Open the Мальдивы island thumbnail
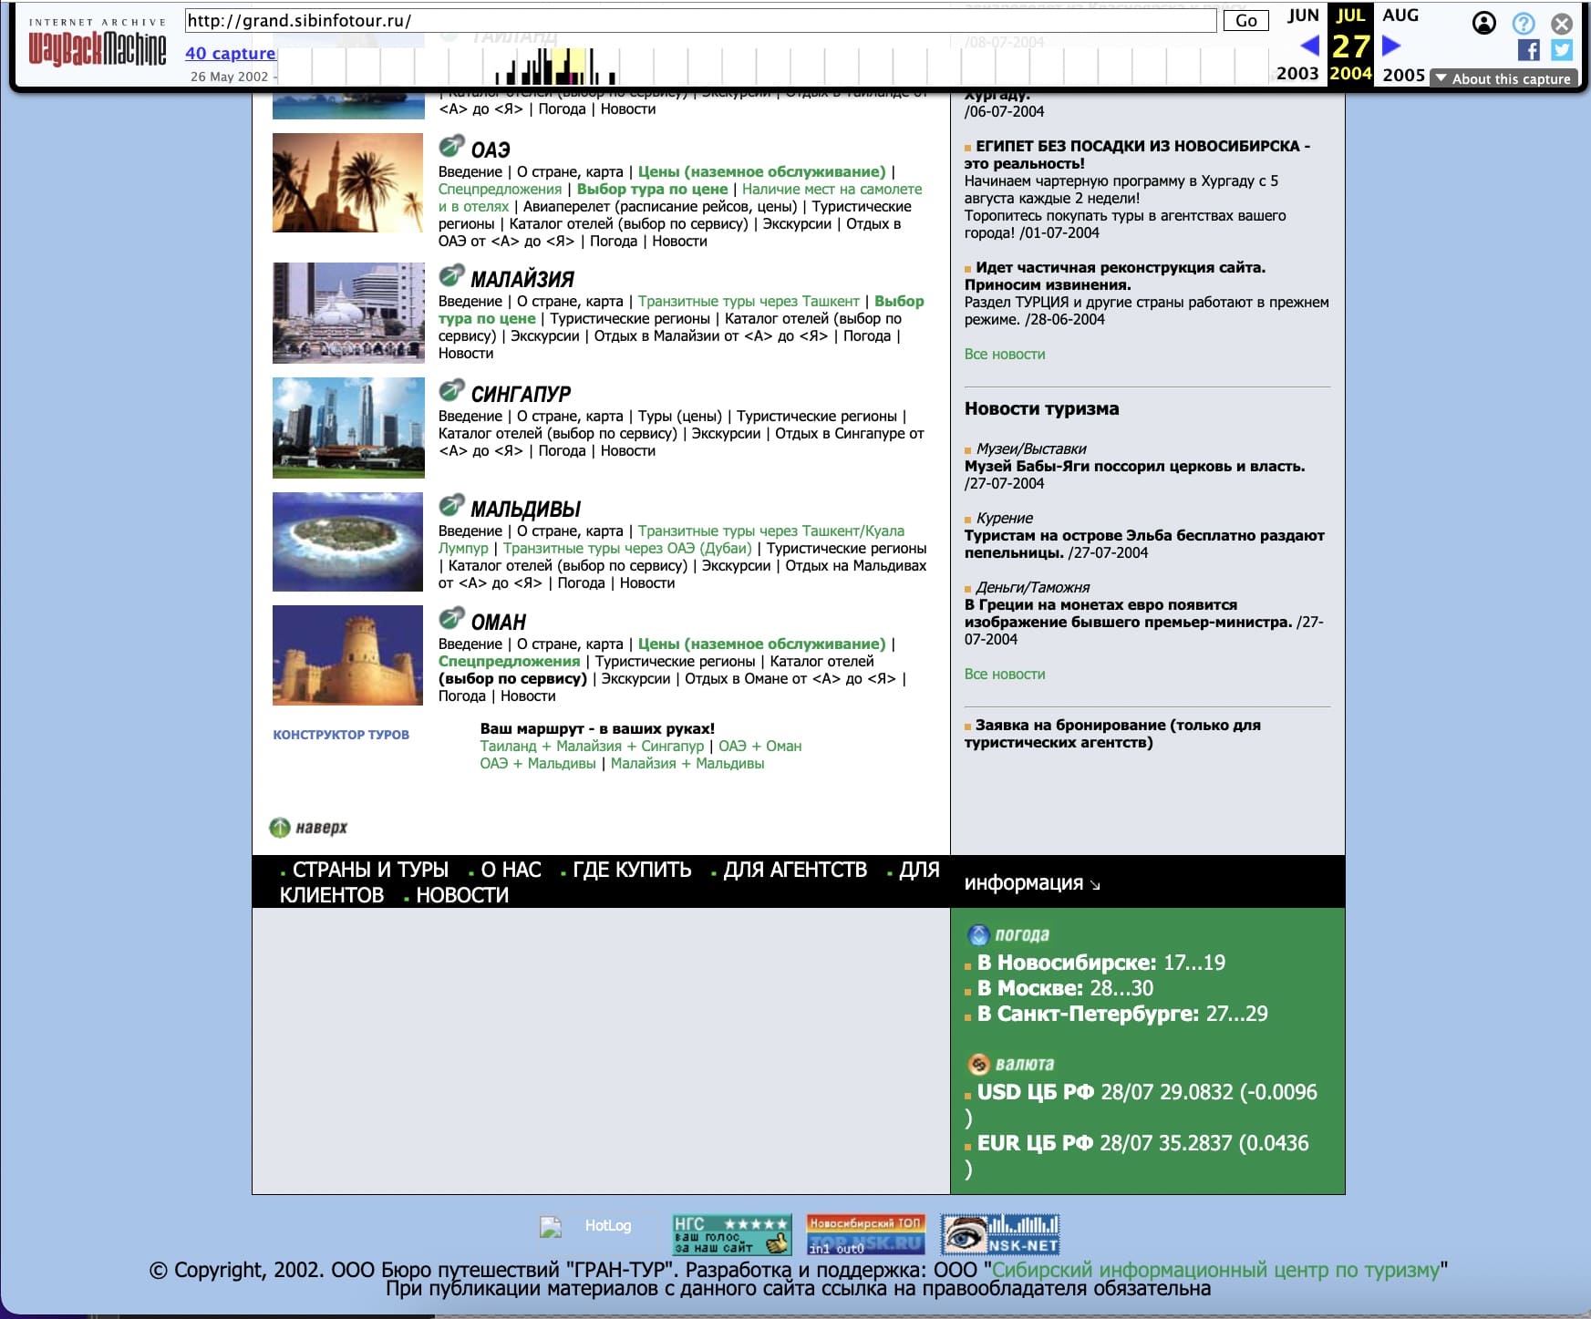The image size is (1591, 1319). tap(348, 541)
